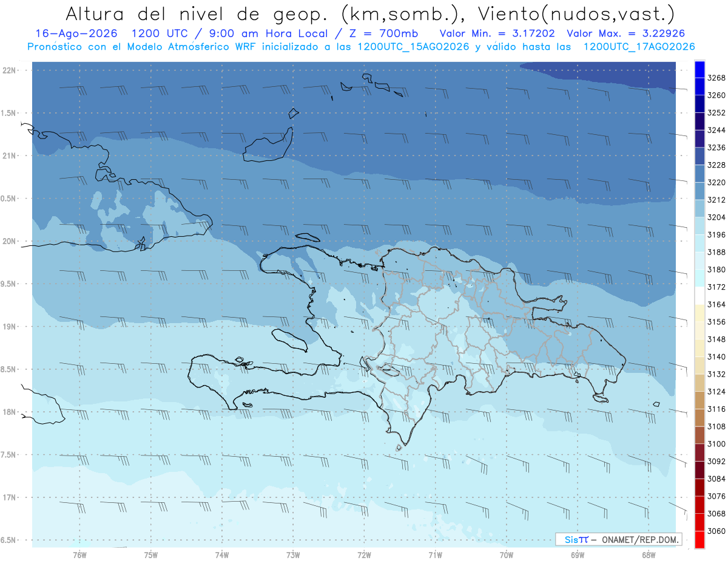Select the '1200UTC_17AGO2026' valid-until time text
This screenshot has width=728, height=563.
click(639, 47)
